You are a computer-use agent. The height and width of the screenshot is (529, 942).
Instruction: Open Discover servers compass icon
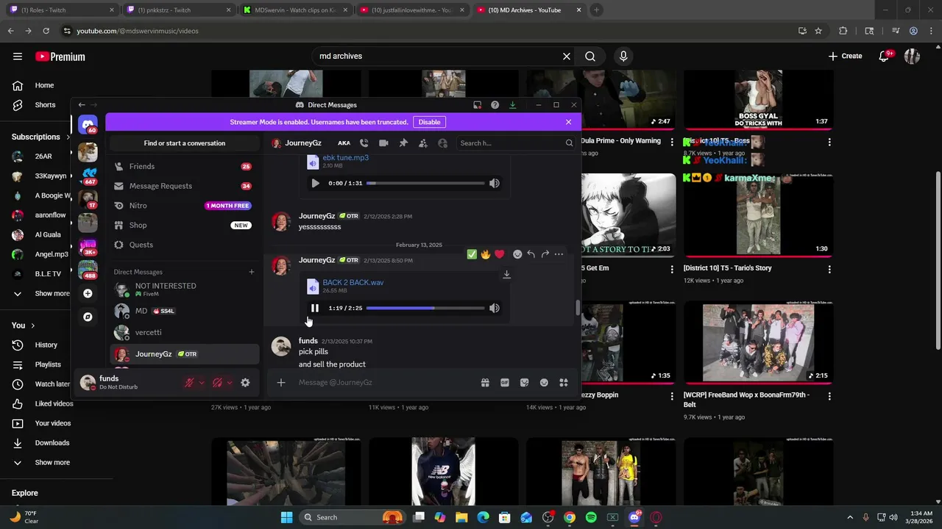(x=88, y=317)
